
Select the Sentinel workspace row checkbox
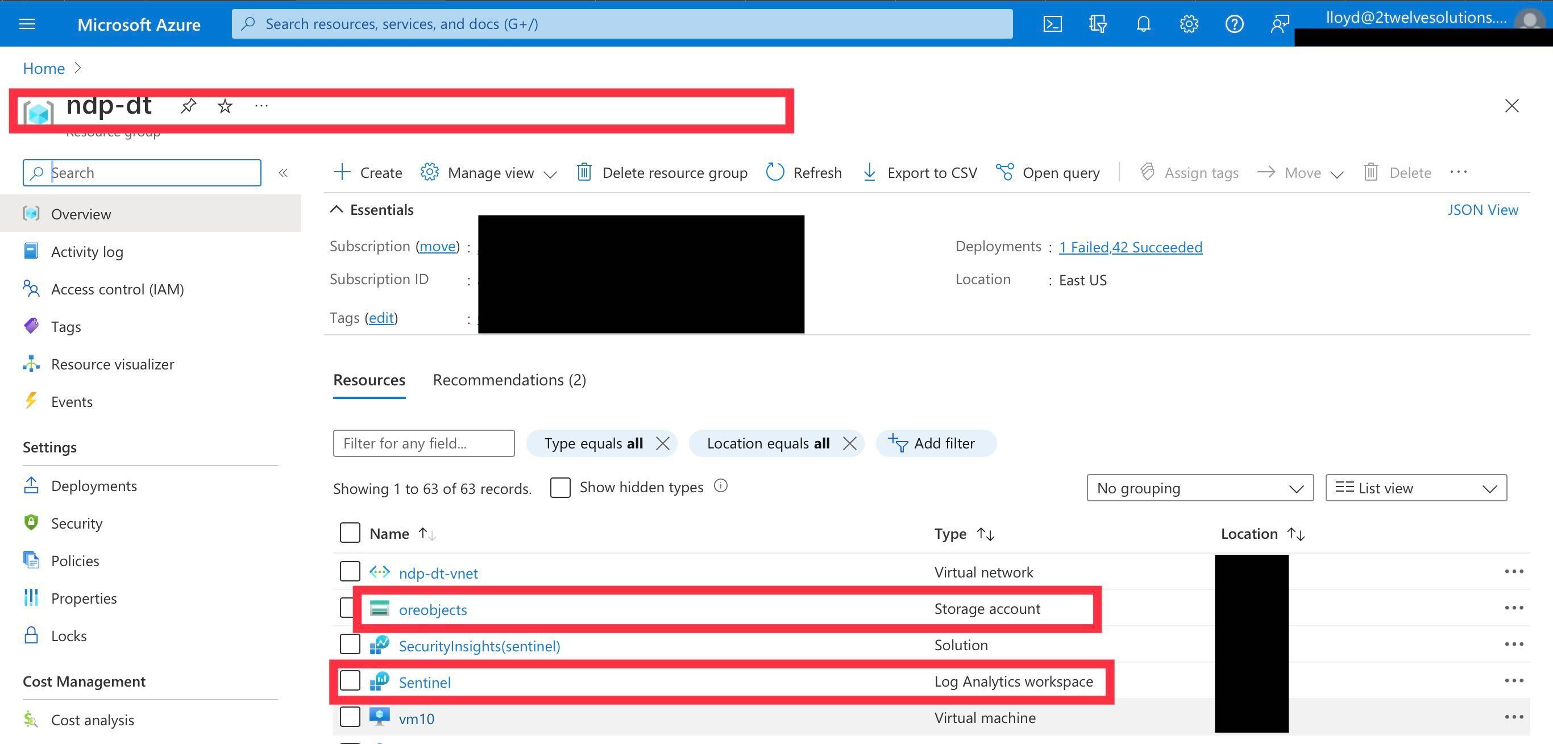pos(350,680)
